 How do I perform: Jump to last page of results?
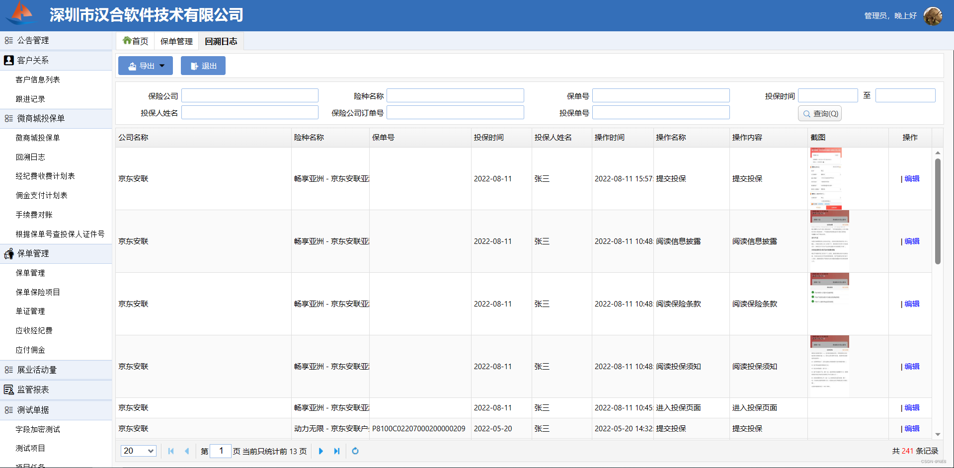point(337,451)
